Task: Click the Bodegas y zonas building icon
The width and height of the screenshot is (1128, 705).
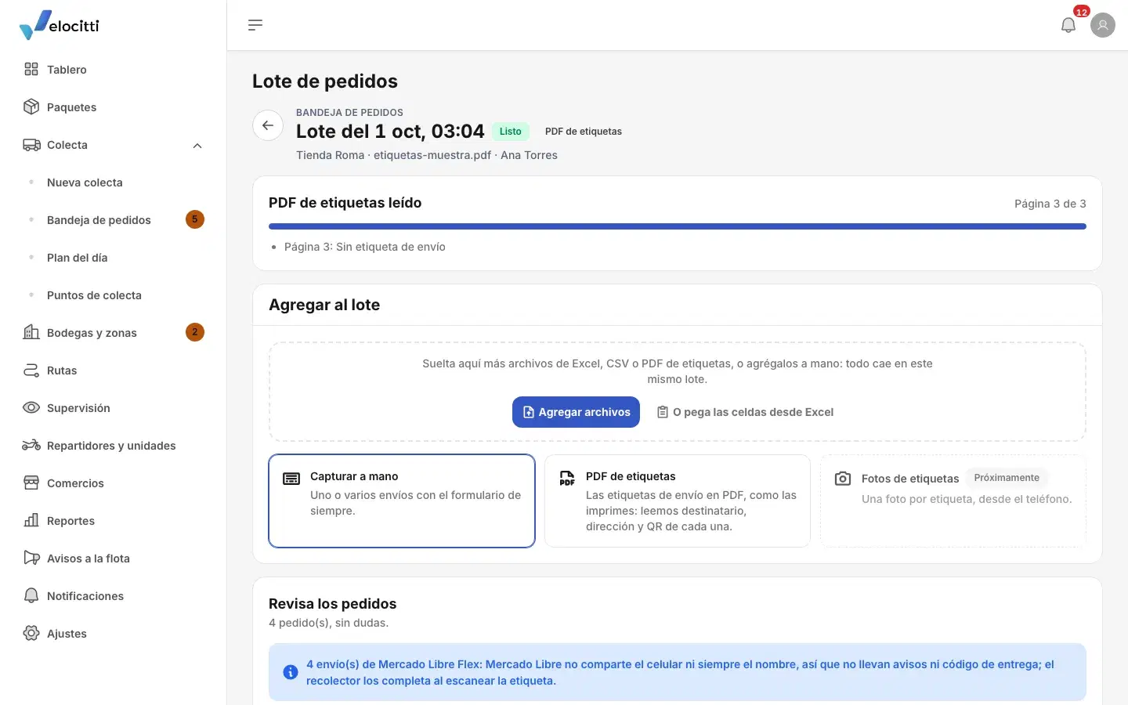Action: (x=31, y=332)
